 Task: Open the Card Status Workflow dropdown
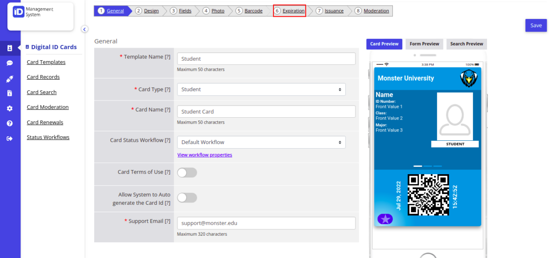(x=261, y=142)
